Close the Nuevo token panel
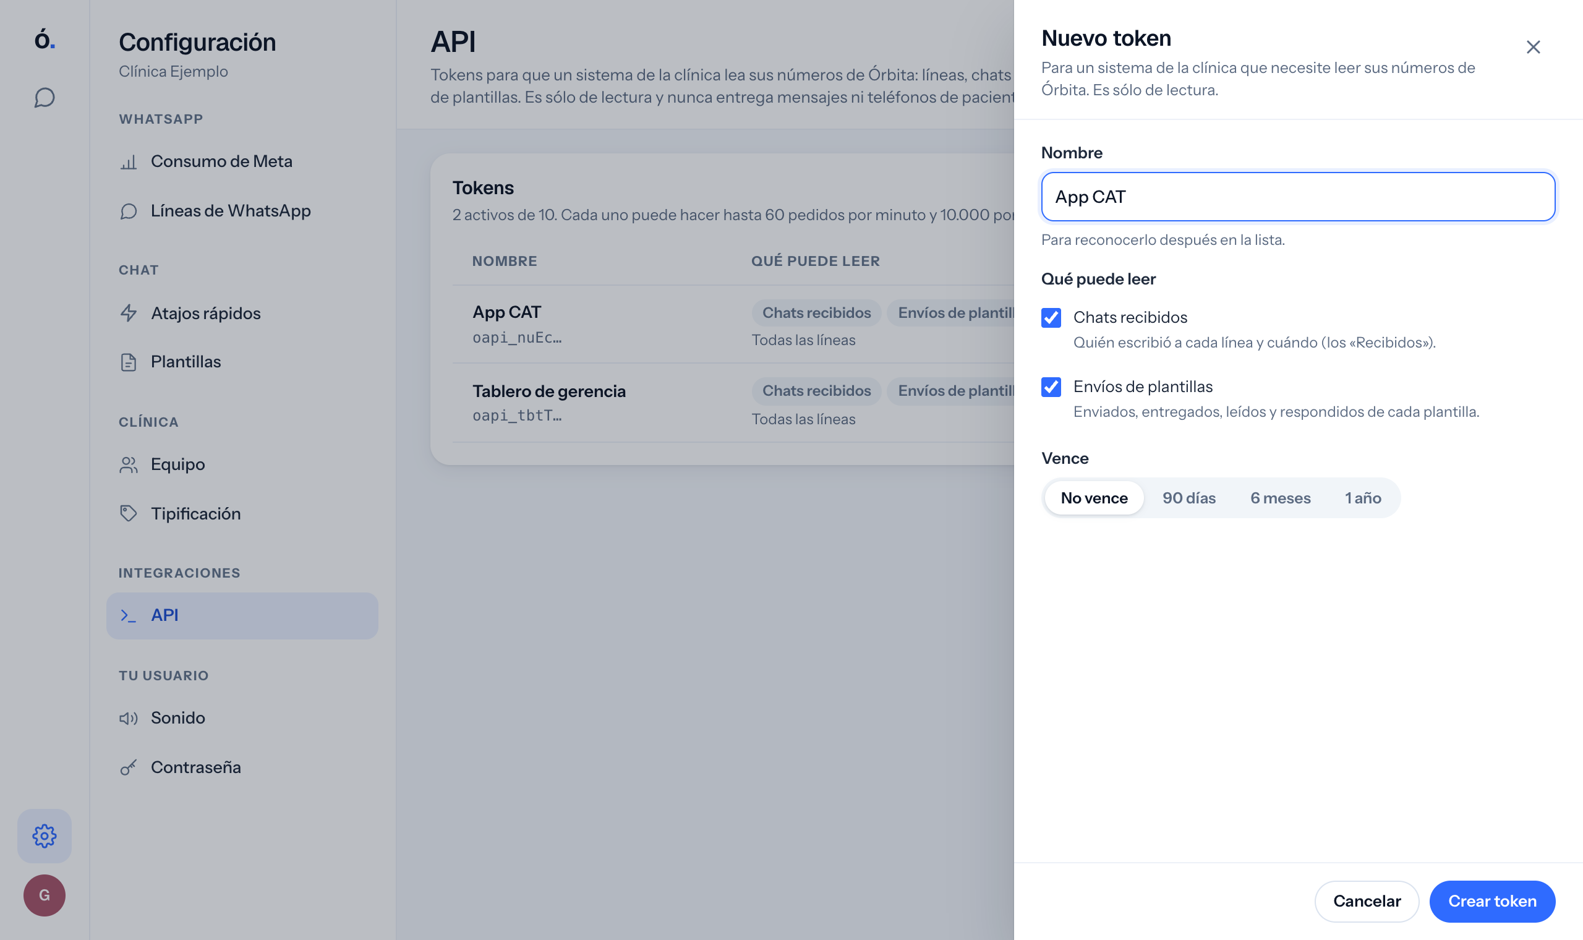1583x940 pixels. pos(1533,47)
